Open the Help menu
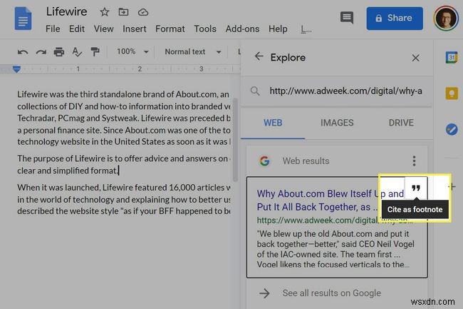Viewport: 463px width, 309px height. pyautogui.click(x=278, y=29)
